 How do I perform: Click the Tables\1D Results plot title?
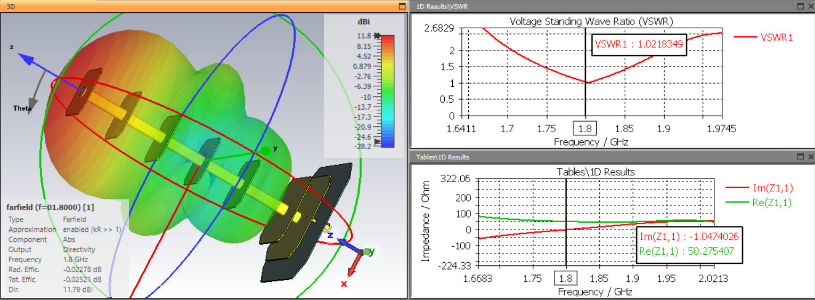point(596,172)
